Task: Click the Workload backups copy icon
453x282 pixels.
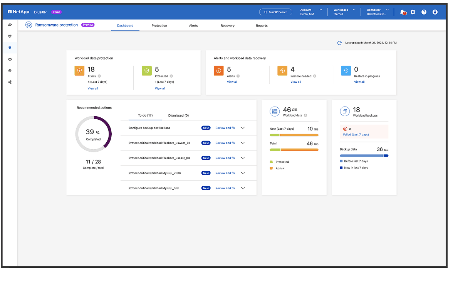Action: tap(345, 112)
